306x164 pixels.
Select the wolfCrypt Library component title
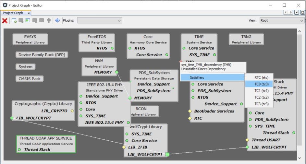click(146, 127)
